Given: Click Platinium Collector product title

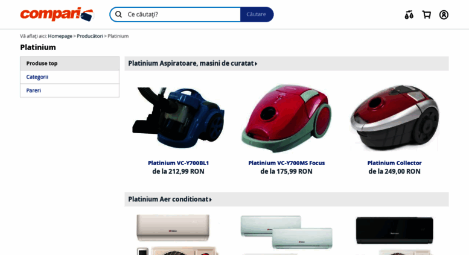Looking at the screenshot, I should [394, 163].
